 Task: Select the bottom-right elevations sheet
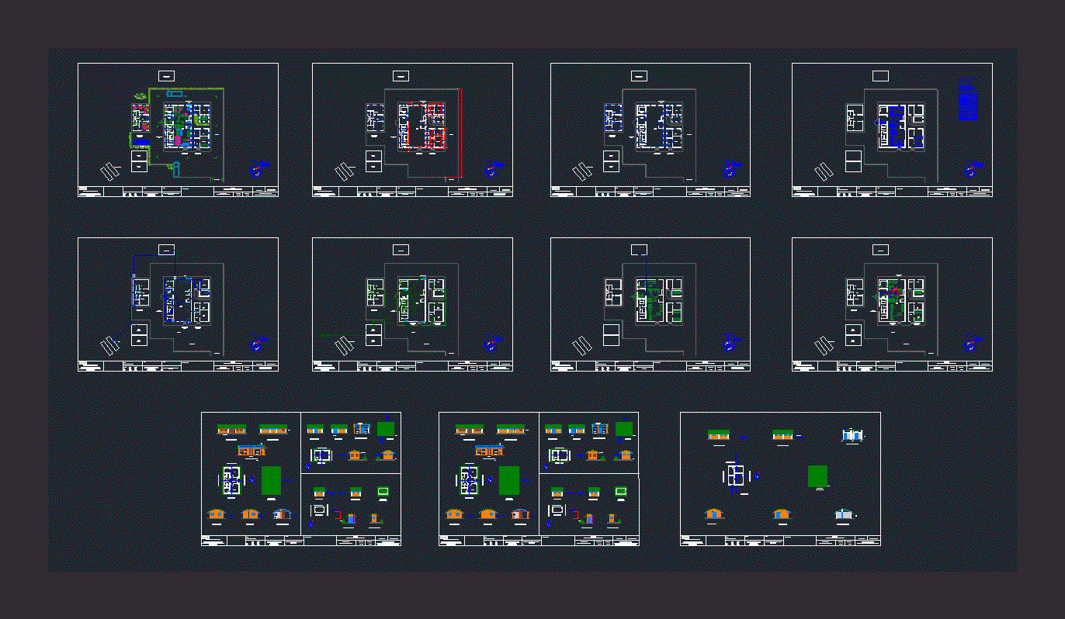tap(780, 477)
